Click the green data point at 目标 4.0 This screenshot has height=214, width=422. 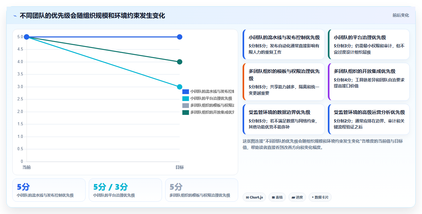[x=179, y=62]
